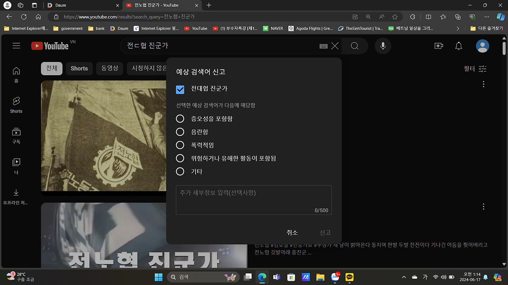Open YouTube notifications bell

pos(459,46)
